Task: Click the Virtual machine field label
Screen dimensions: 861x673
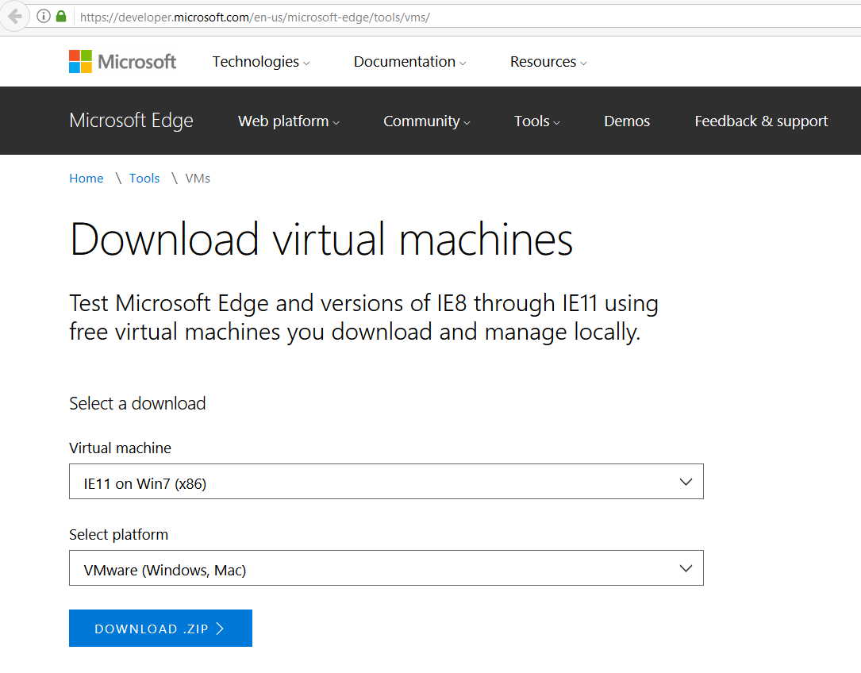Action: tap(121, 448)
